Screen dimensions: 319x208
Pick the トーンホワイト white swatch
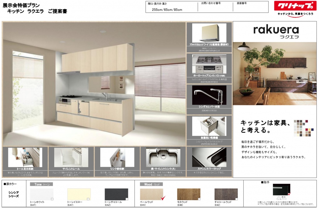click(x=42, y=194)
